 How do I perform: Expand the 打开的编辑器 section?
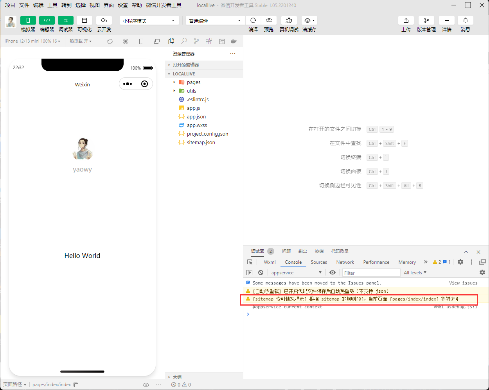(204, 65)
